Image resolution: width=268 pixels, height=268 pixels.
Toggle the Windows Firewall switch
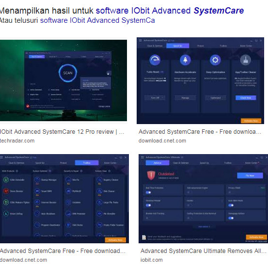click(148, 205)
